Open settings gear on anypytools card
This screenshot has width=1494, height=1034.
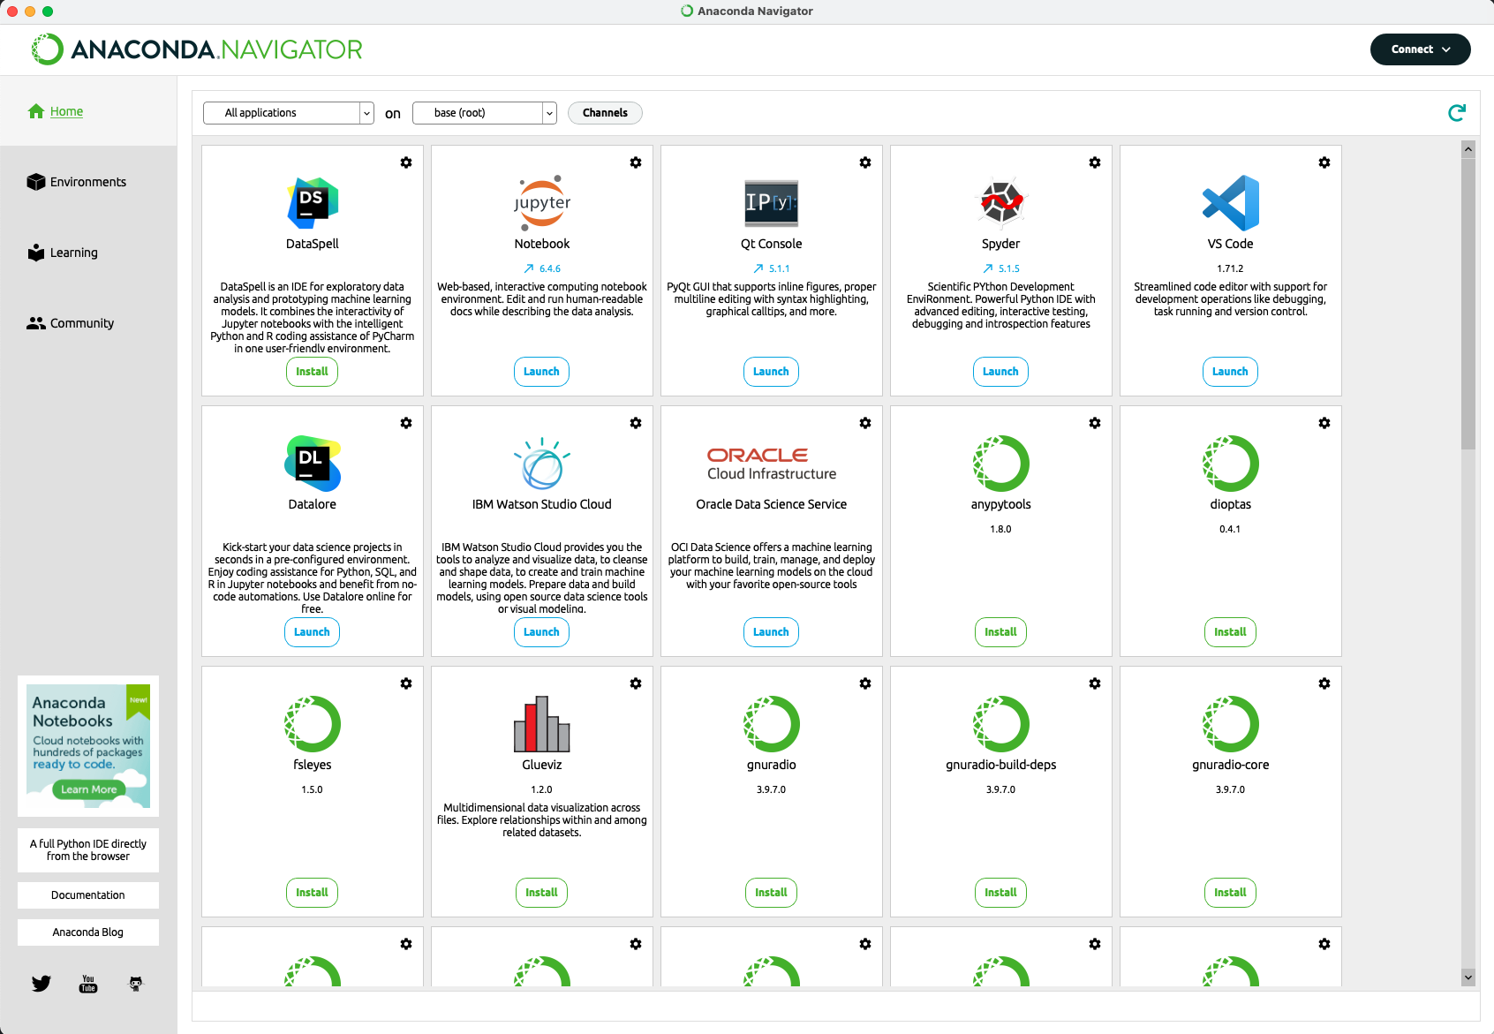click(1095, 423)
